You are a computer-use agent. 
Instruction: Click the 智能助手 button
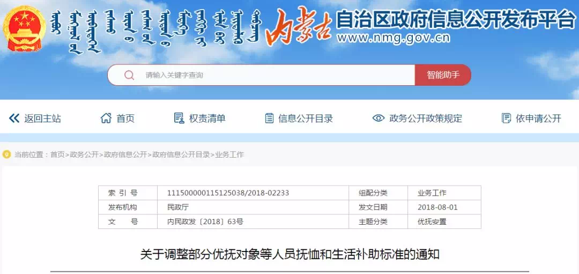click(x=443, y=75)
